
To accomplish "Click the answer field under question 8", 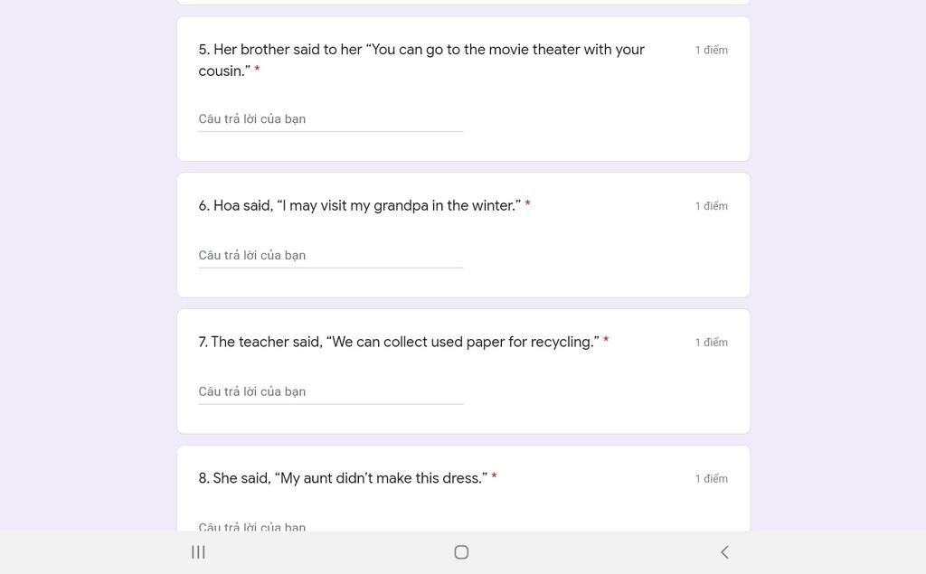I will point(330,525).
